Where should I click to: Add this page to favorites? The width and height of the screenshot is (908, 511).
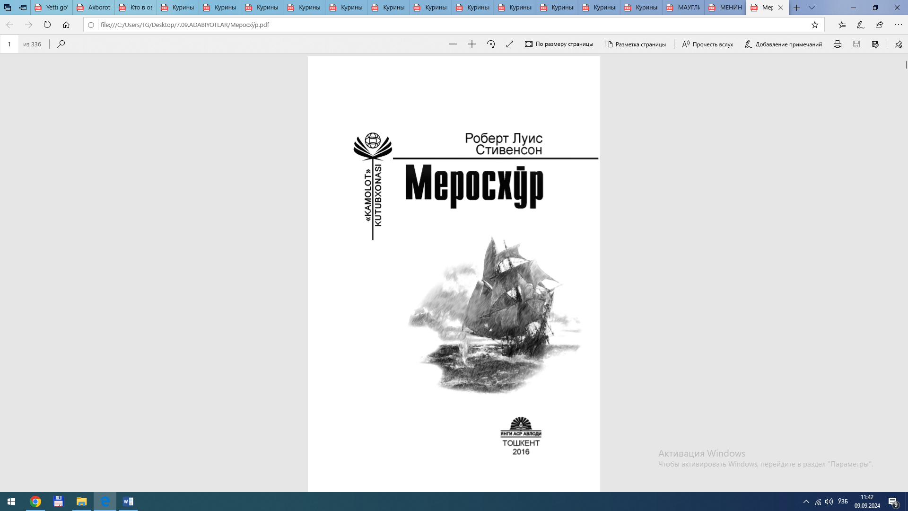(x=815, y=25)
